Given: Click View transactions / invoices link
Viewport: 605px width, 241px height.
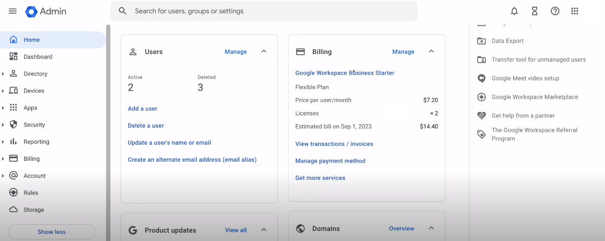Looking at the screenshot, I should [334, 144].
